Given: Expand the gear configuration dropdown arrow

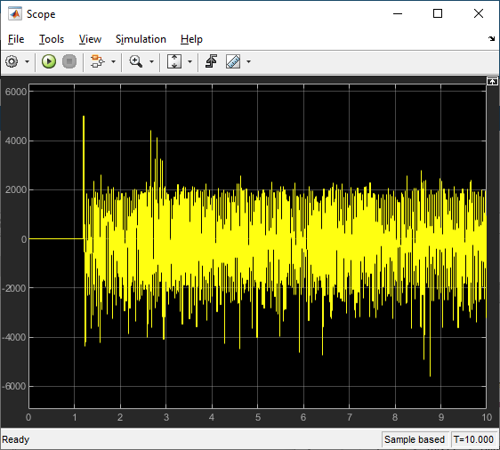Looking at the screenshot, I should click(27, 62).
